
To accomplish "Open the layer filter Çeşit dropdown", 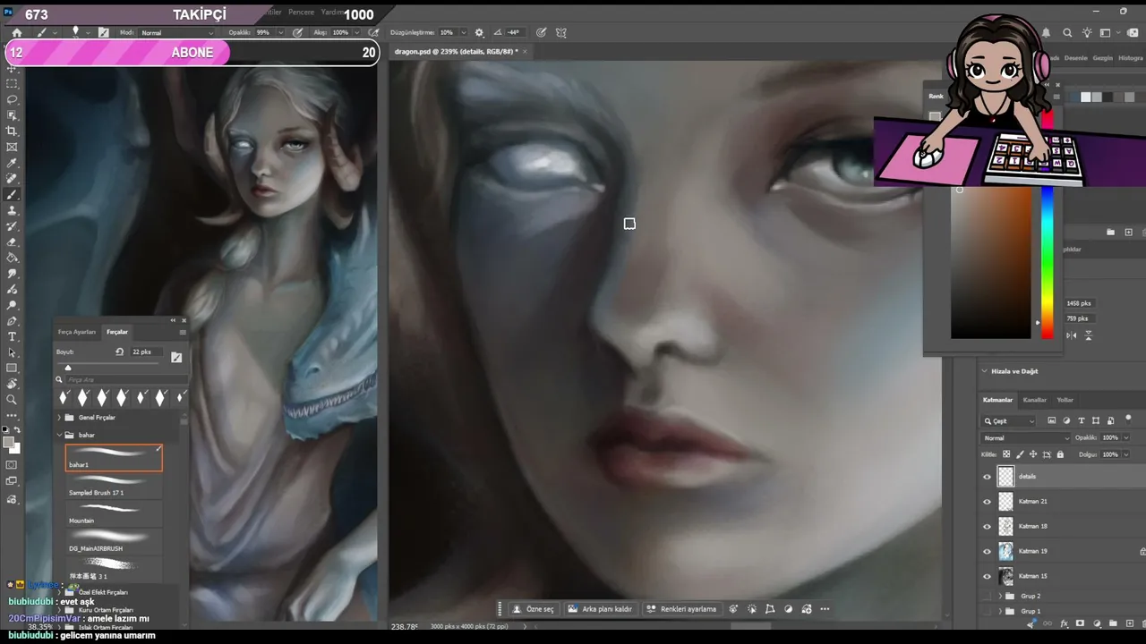I will tap(1009, 421).
